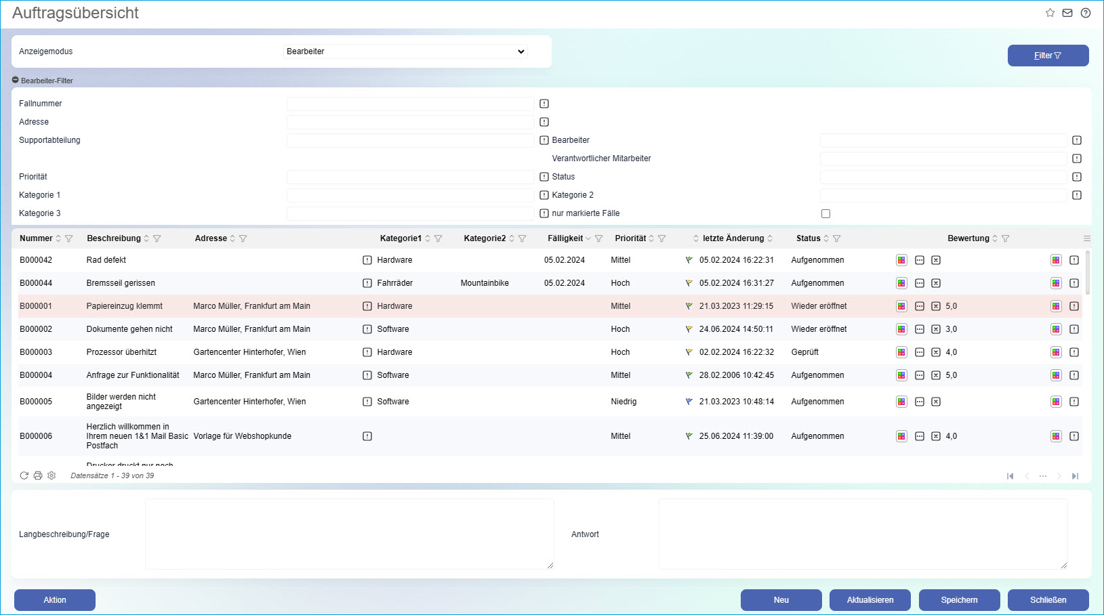This screenshot has width=1104, height=615.
Task: Open table settings gear icon
Action: point(52,475)
